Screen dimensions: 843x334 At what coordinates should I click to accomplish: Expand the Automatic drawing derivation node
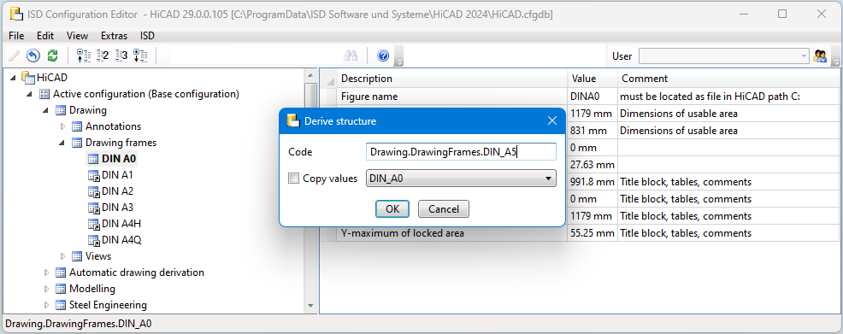pos(47,272)
